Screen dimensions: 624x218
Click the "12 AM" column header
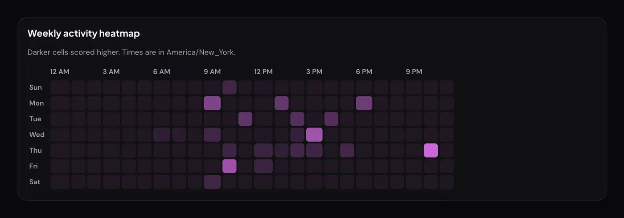[60, 71]
